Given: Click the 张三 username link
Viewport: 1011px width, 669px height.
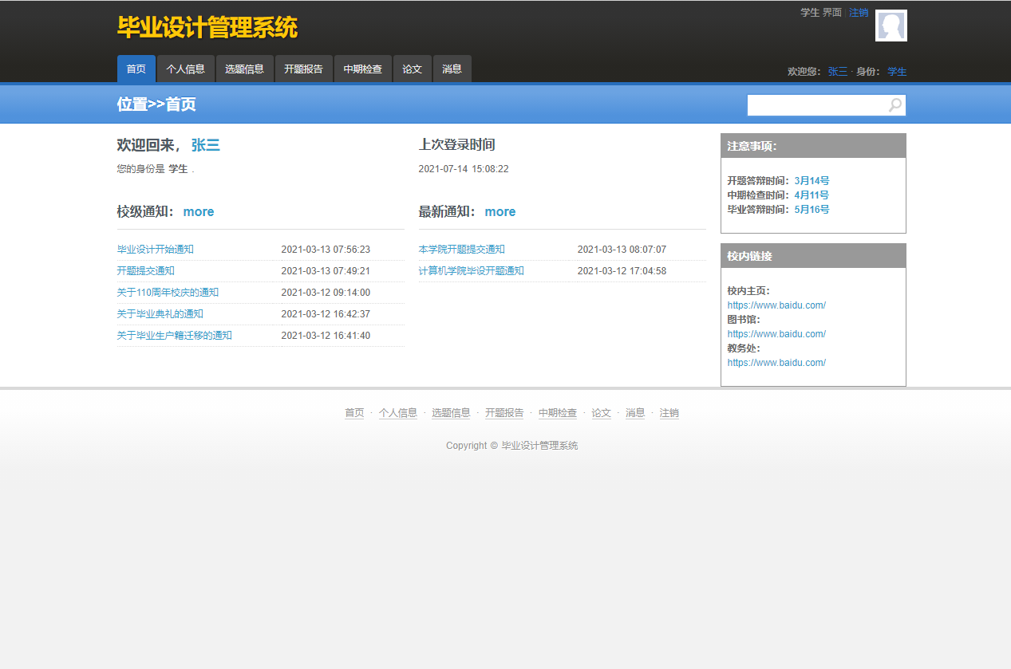Looking at the screenshot, I should (837, 71).
